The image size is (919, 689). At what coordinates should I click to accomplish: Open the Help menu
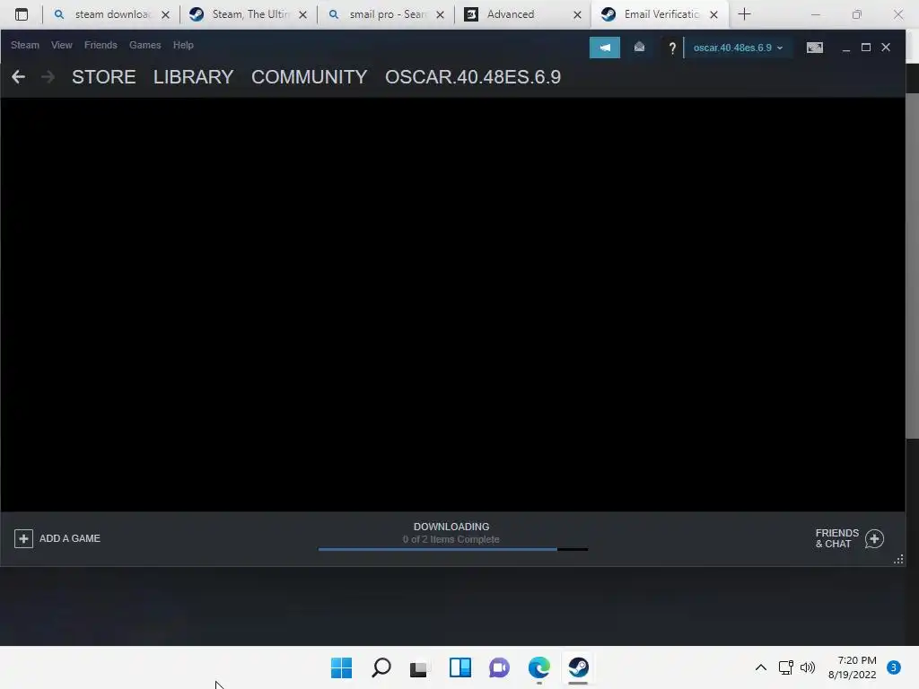183,45
